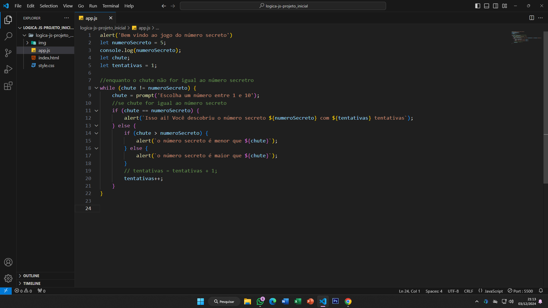Click the editor vertical scrollbar

click(x=545, y=107)
